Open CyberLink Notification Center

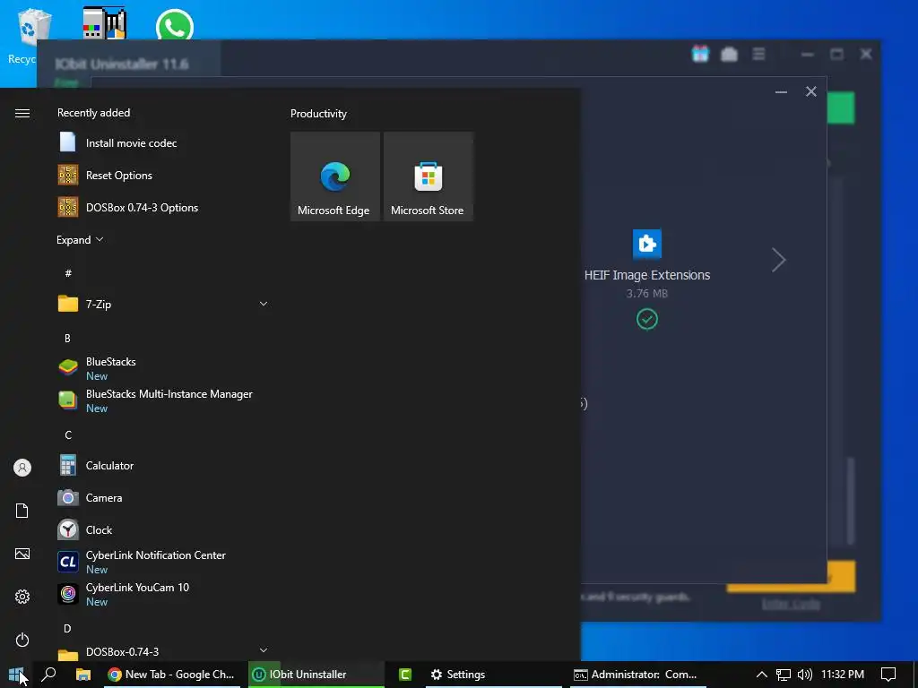[x=162, y=563]
